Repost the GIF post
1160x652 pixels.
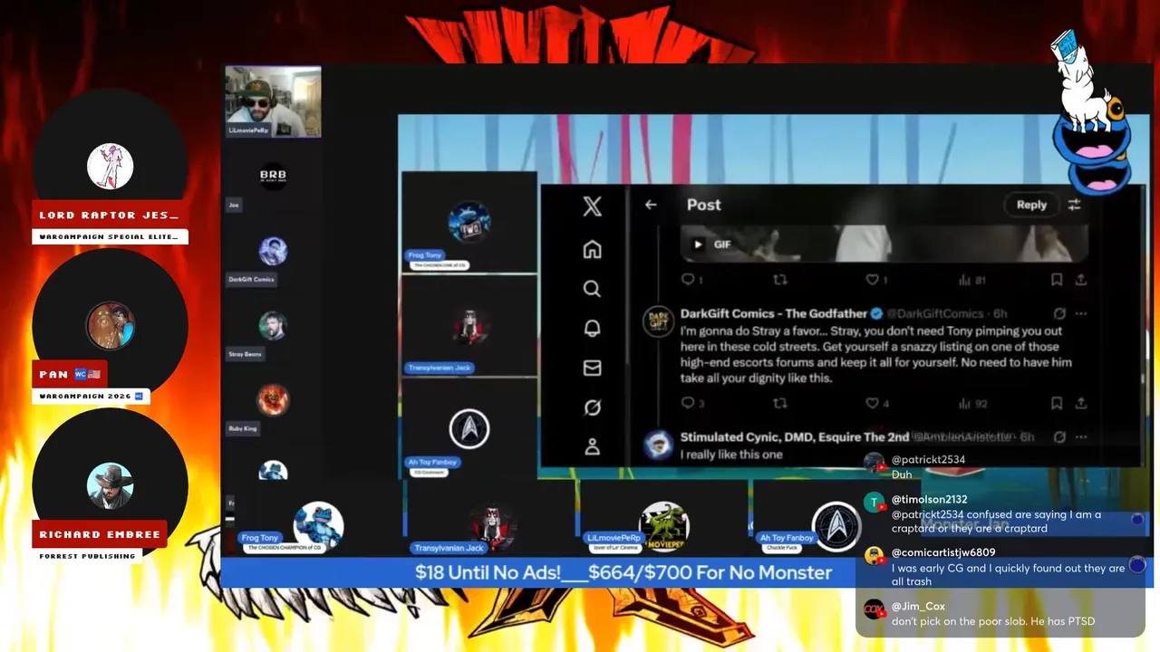(779, 280)
